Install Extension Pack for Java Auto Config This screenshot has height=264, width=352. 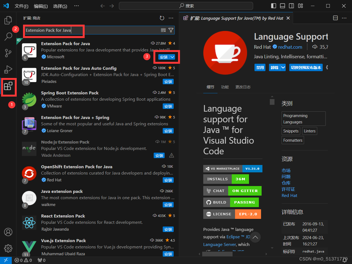pos(168,82)
